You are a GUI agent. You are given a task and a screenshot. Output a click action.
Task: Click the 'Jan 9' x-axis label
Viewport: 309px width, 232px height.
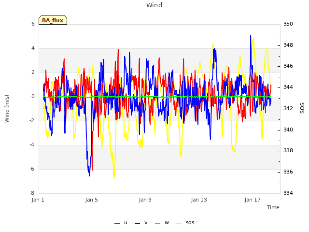tap(145, 200)
